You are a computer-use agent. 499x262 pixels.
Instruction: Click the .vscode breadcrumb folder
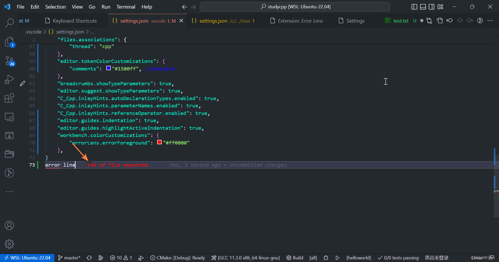pos(33,32)
